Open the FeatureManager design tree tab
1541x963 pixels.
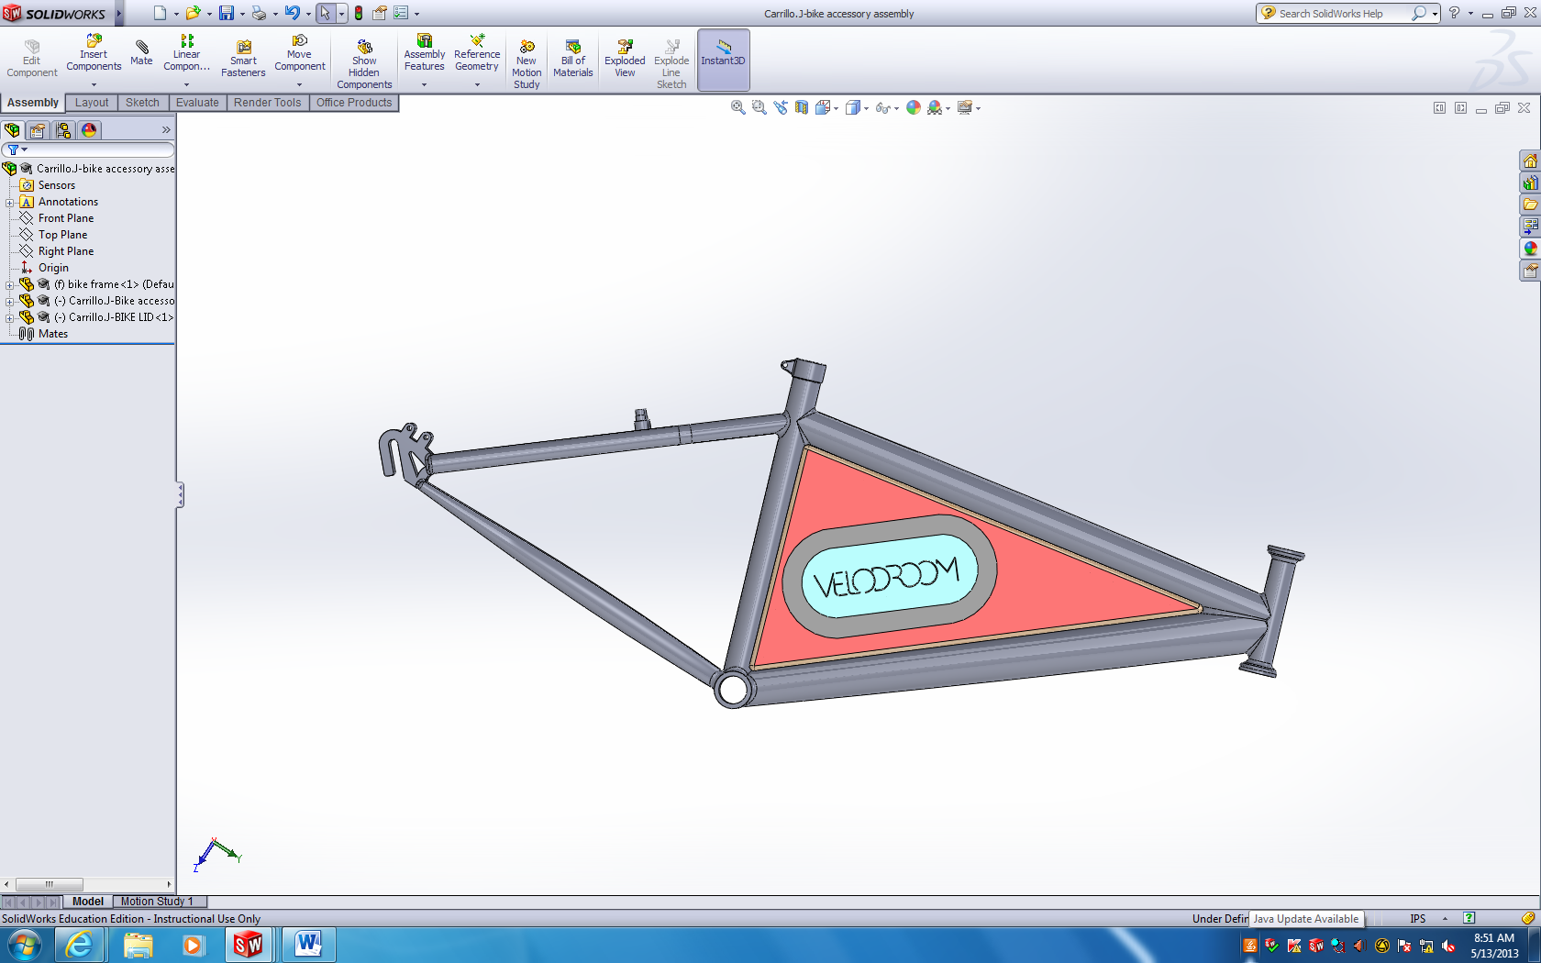(x=12, y=130)
